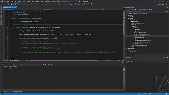
Task: Collapse the Engine folder in Solution Explorer
Action: (127, 15)
